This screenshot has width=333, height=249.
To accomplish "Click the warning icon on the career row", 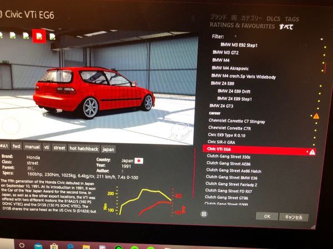I will (316, 116).
